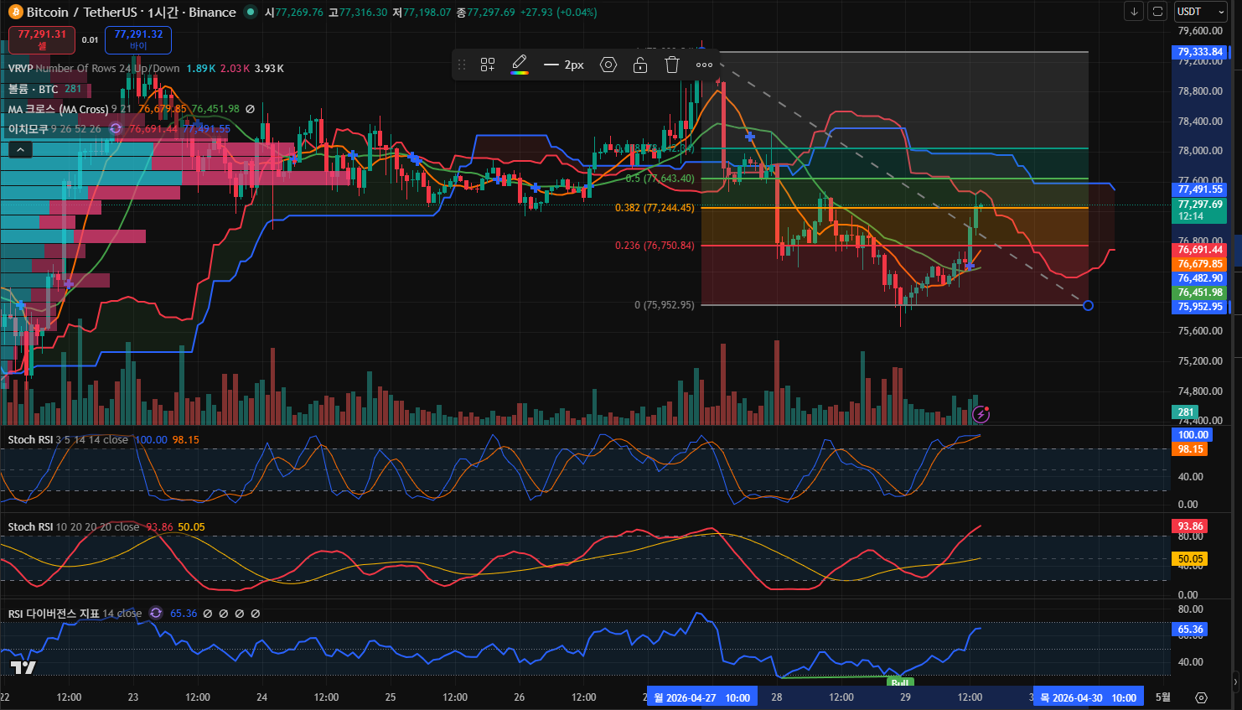Click the blue buy button 77,291.32
This screenshot has width=1242, height=710.
tap(138, 39)
